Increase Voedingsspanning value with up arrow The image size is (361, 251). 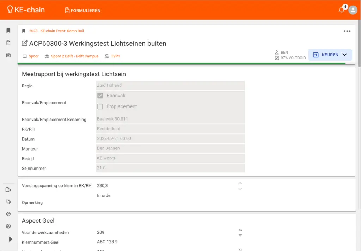coord(240,183)
